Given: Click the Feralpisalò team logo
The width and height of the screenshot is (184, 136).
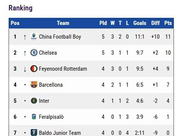Looking at the screenshot, I should coord(34,117).
